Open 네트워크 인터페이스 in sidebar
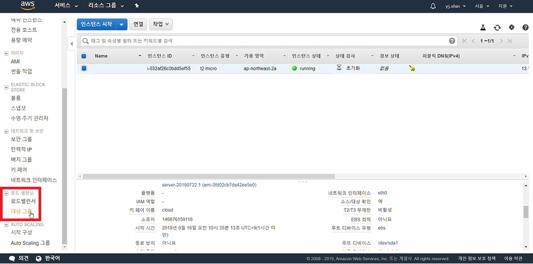The height and width of the screenshot is (264, 533). coord(34,180)
